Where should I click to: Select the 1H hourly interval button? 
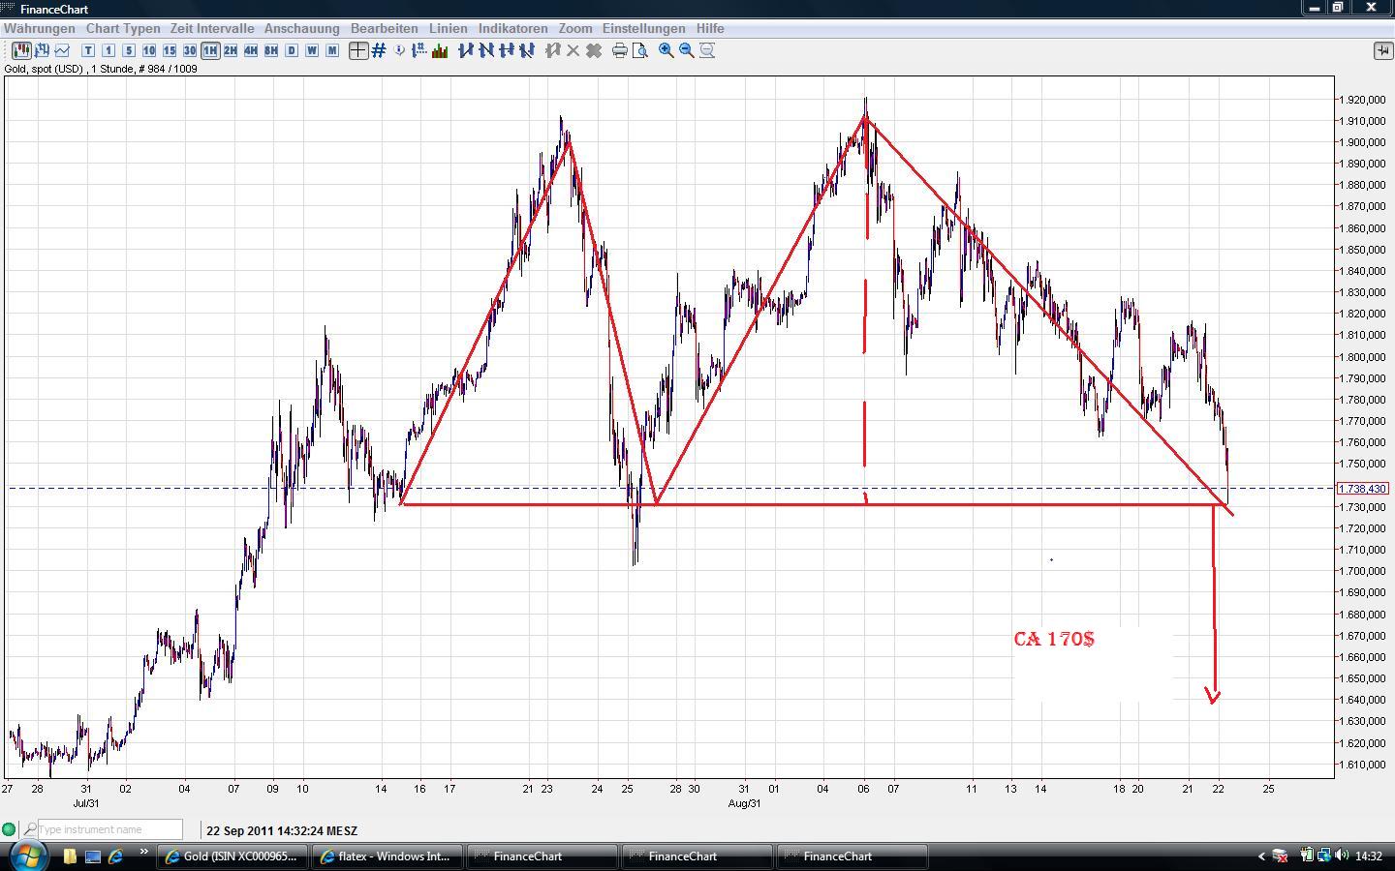coord(210,50)
